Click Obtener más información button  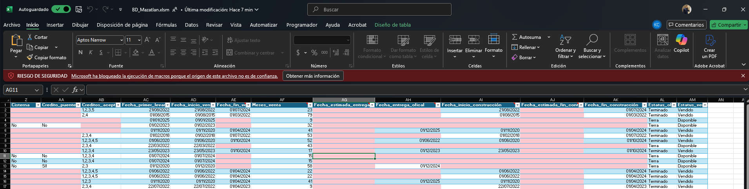312,76
